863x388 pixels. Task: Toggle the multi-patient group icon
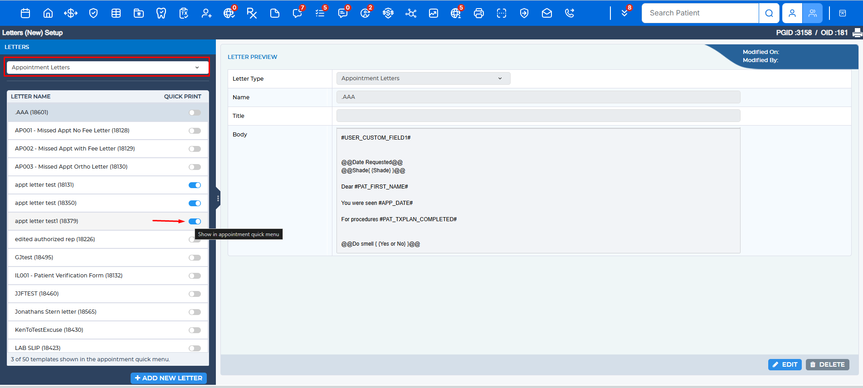tap(812, 13)
